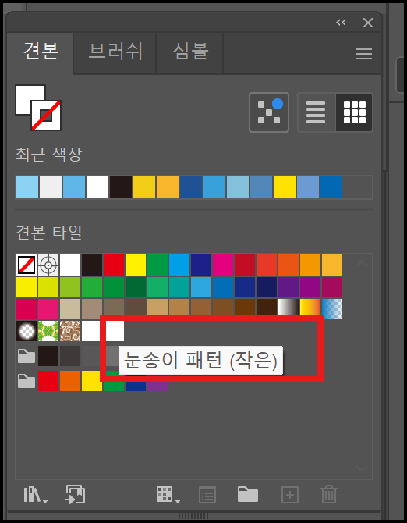Open the Swatch Libraries menu icon

tap(35, 495)
